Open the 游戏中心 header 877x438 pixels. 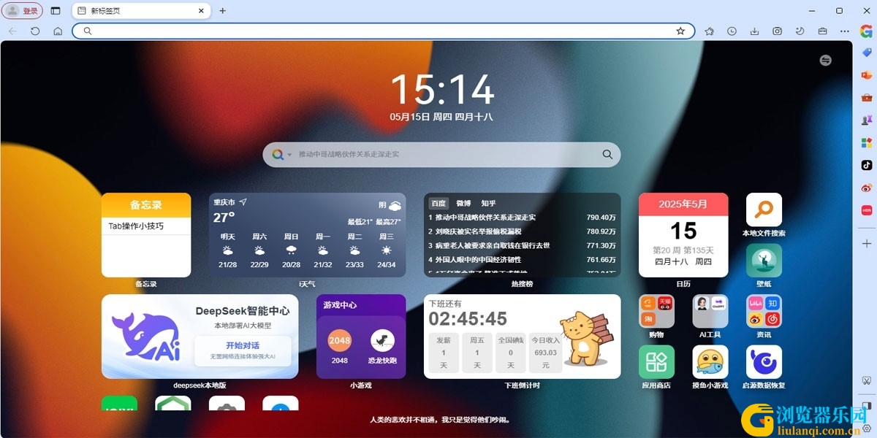pos(341,305)
